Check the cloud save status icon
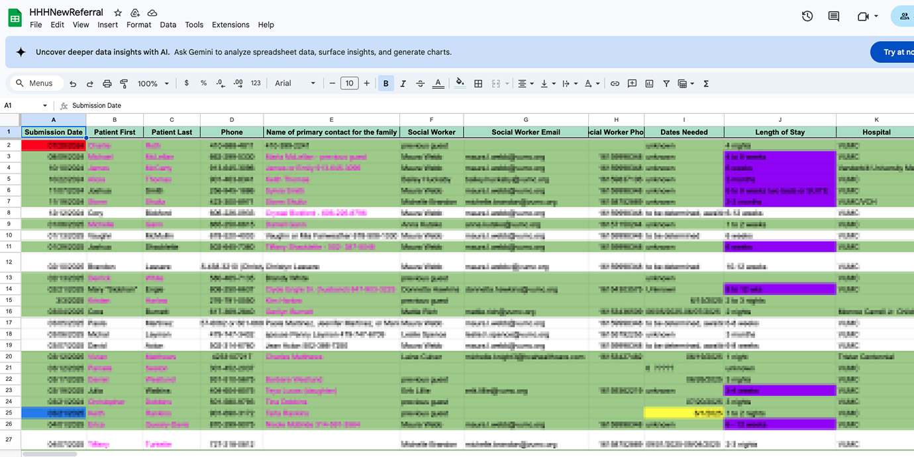Image resolution: width=914 pixels, height=457 pixels. tap(152, 13)
